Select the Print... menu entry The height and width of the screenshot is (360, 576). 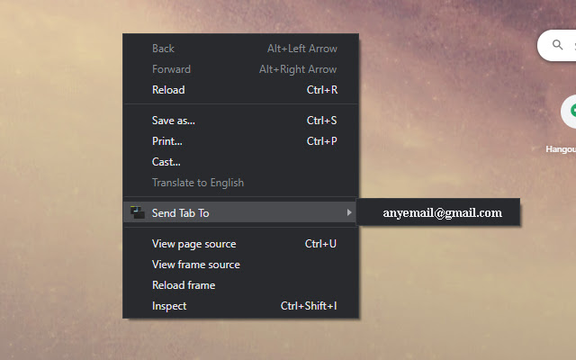167,141
